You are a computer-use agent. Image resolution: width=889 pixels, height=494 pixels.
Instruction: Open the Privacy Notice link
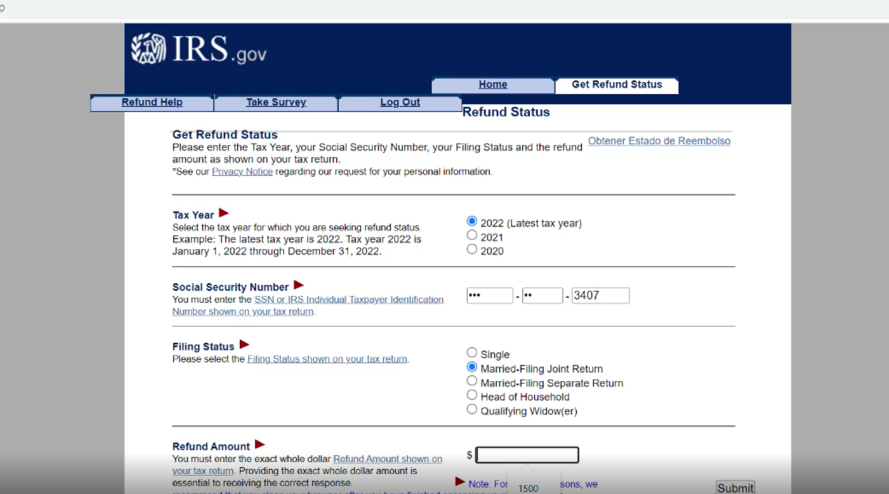coord(242,172)
